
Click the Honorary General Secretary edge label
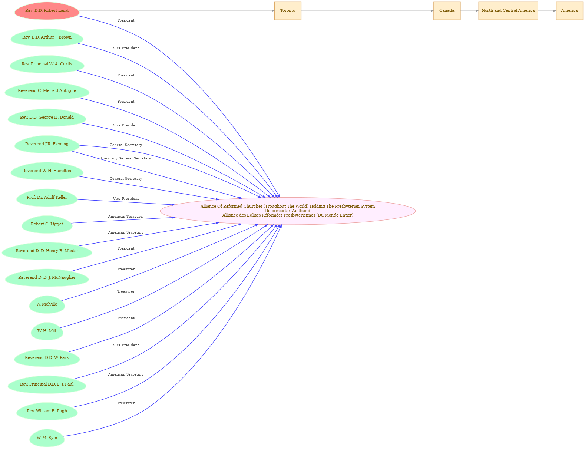126,158
